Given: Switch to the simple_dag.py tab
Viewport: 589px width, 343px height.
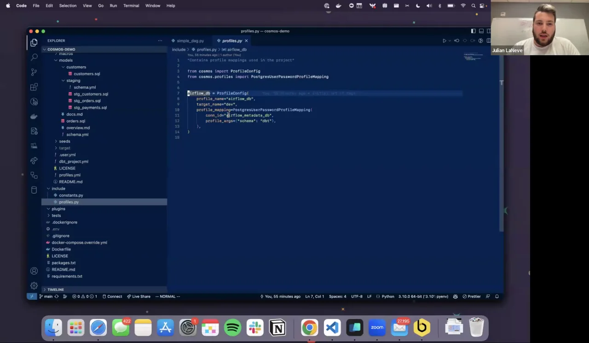Looking at the screenshot, I should (x=190, y=41).
